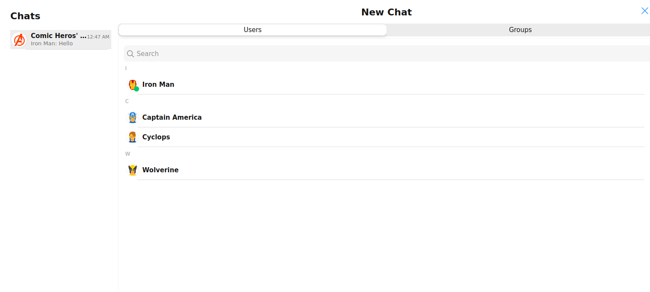Click the magnifying glass search icon
Screen dimensions: 650x292
[131, 53]
